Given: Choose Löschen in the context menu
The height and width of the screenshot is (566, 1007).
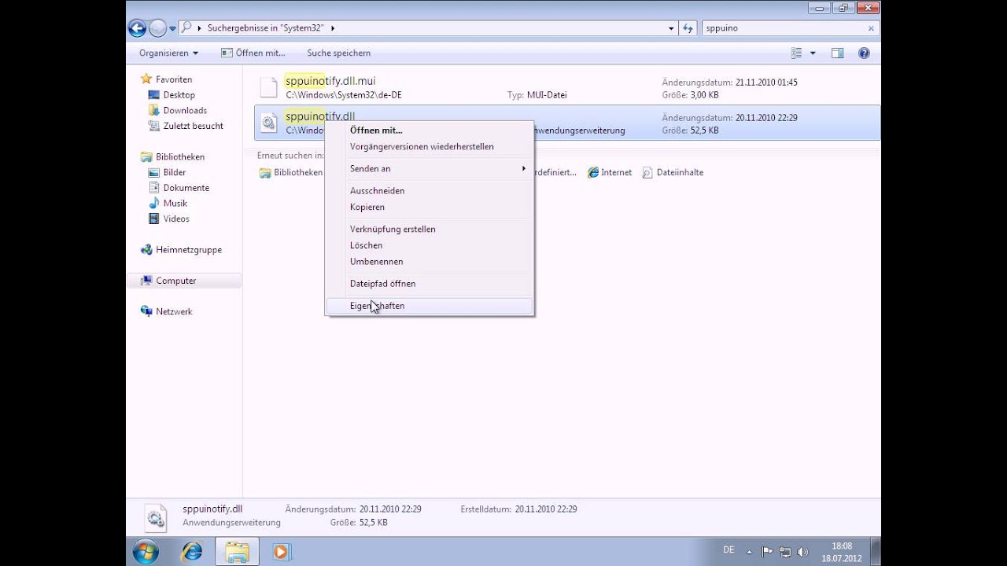Looking at the screenshot, I should click(x=430, y=245).
